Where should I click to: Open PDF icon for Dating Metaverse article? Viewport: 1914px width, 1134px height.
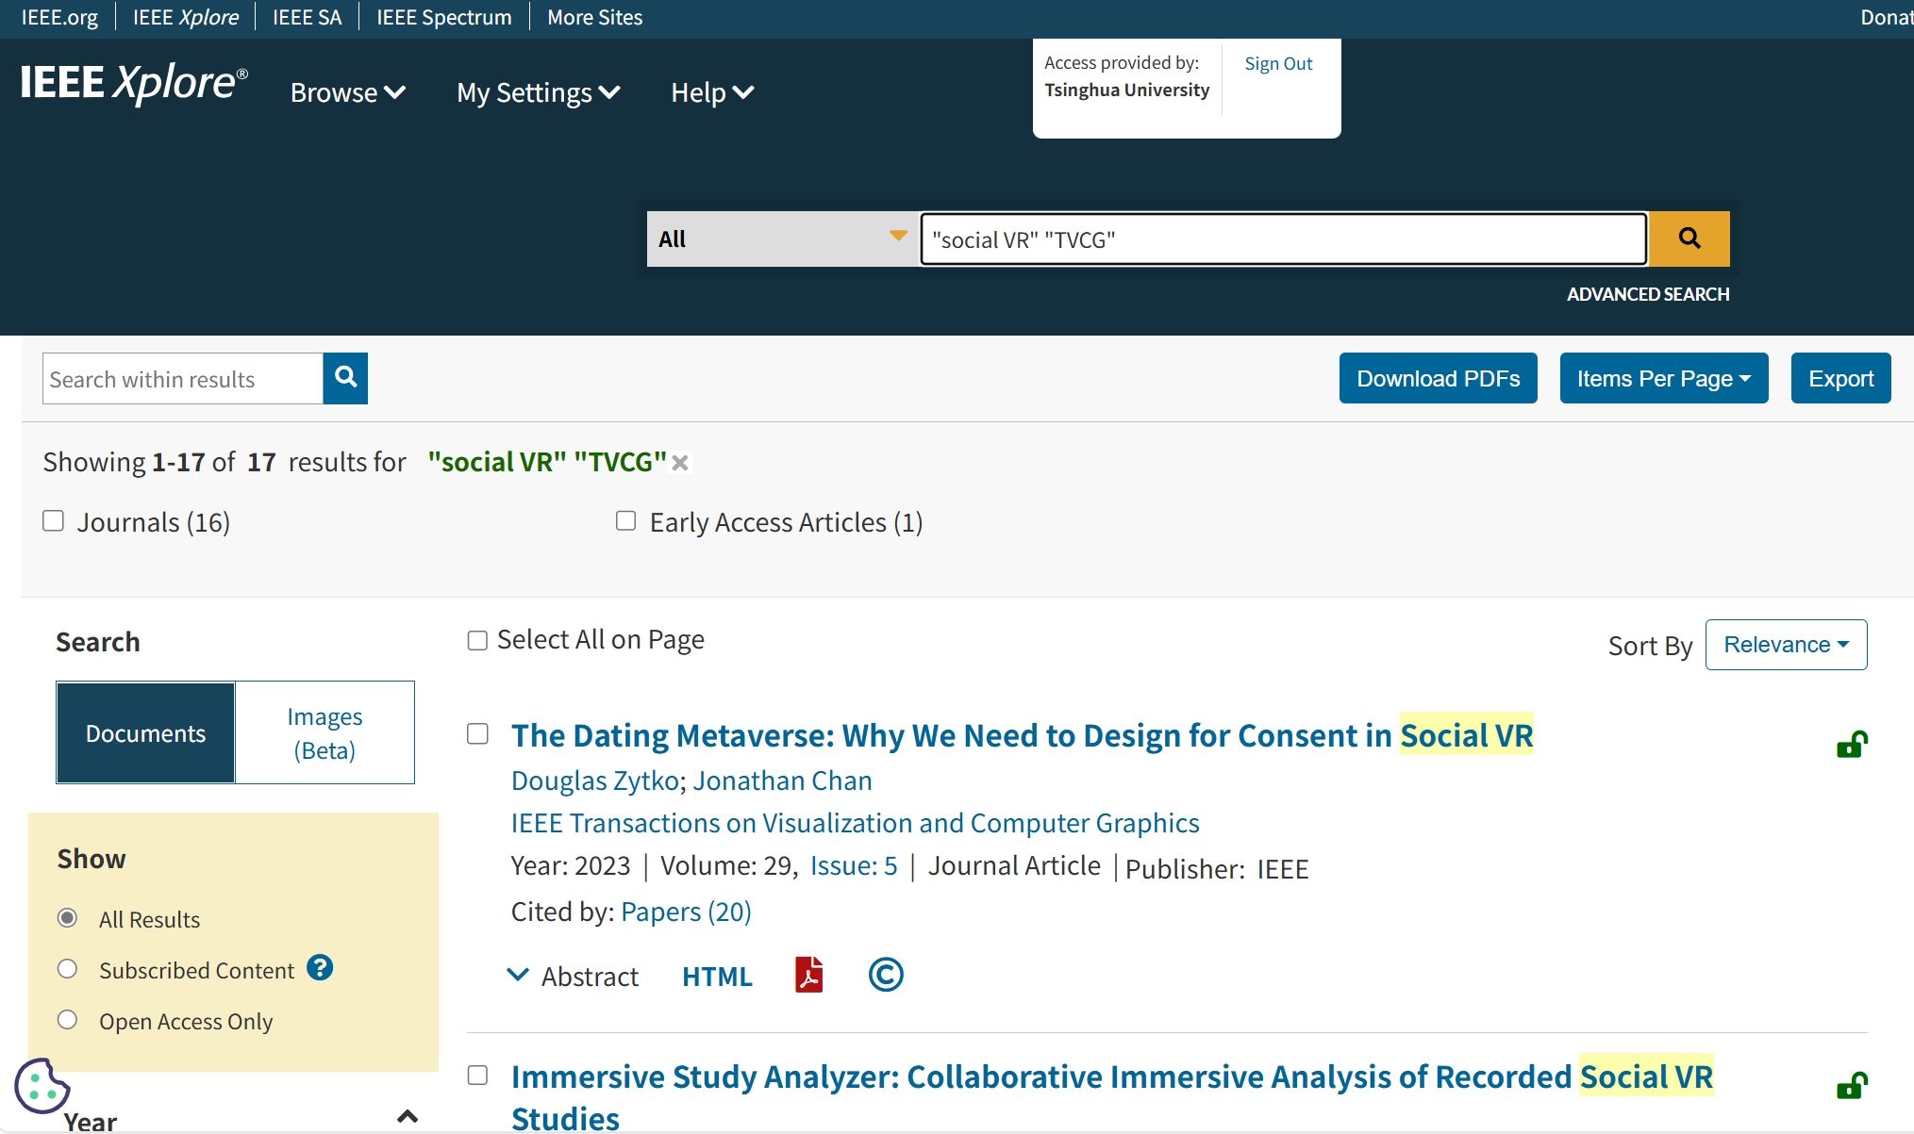pos(808,975)
